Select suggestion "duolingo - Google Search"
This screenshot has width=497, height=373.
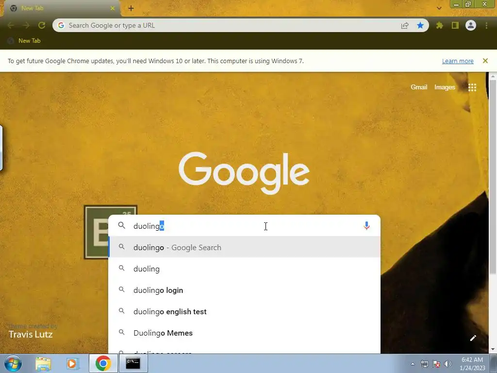click(x=245, y=247)
